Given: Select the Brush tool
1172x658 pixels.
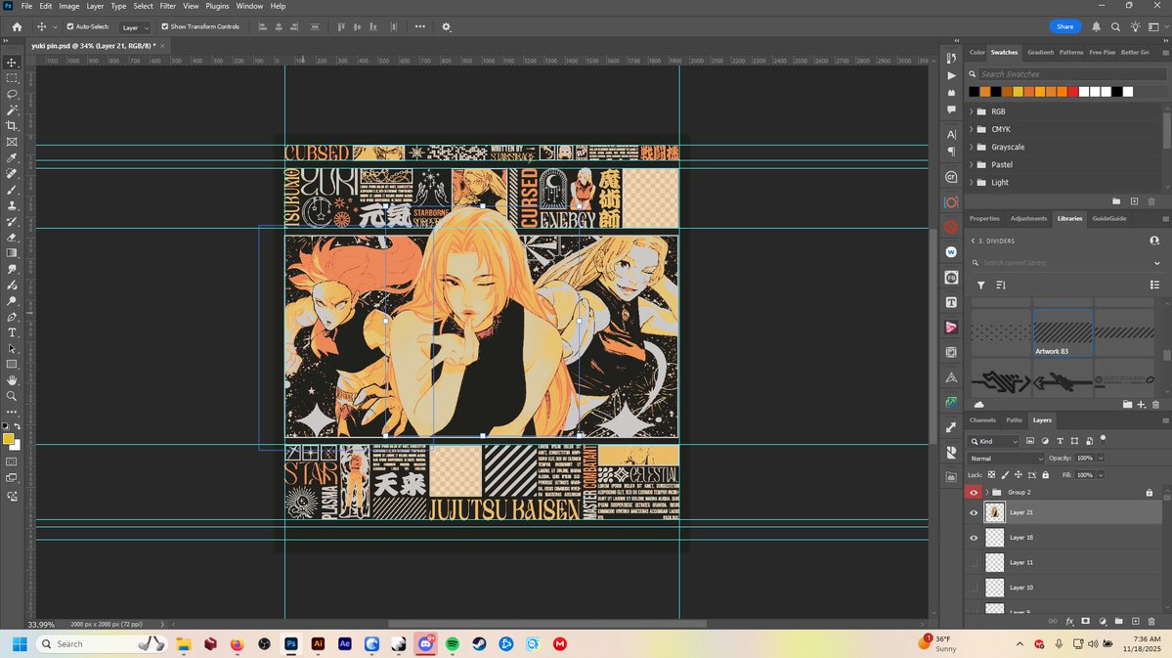Looking at the screenshot, I should (12, 189).
